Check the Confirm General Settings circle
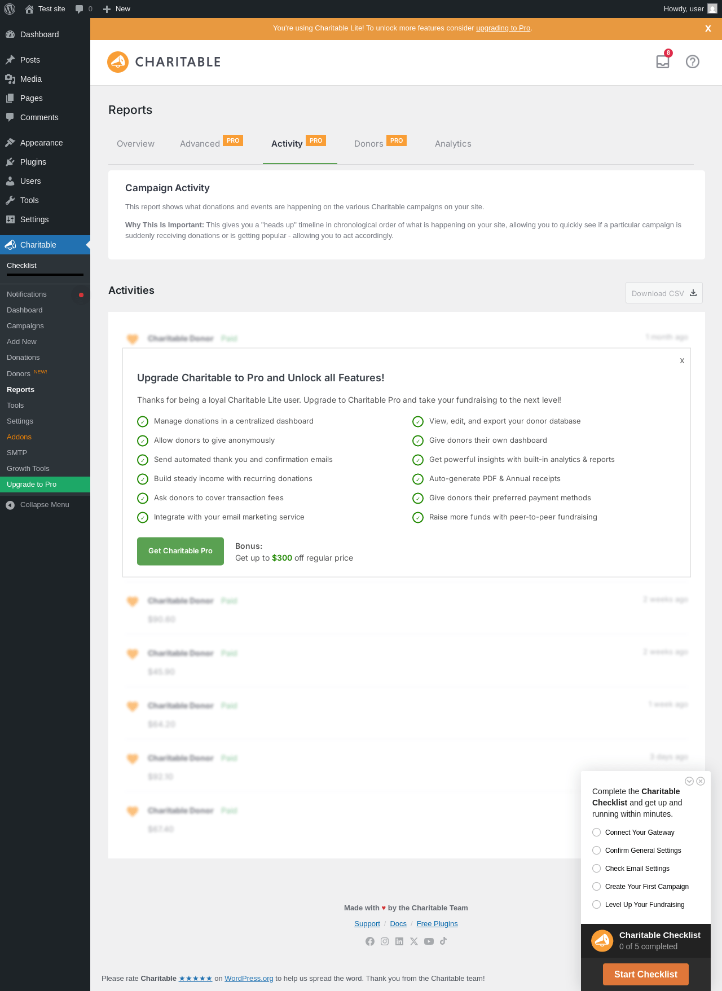 [596, 851]
